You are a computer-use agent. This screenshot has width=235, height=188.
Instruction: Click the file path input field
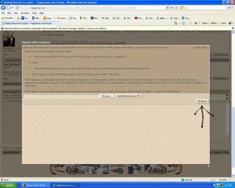click(61, 96)
